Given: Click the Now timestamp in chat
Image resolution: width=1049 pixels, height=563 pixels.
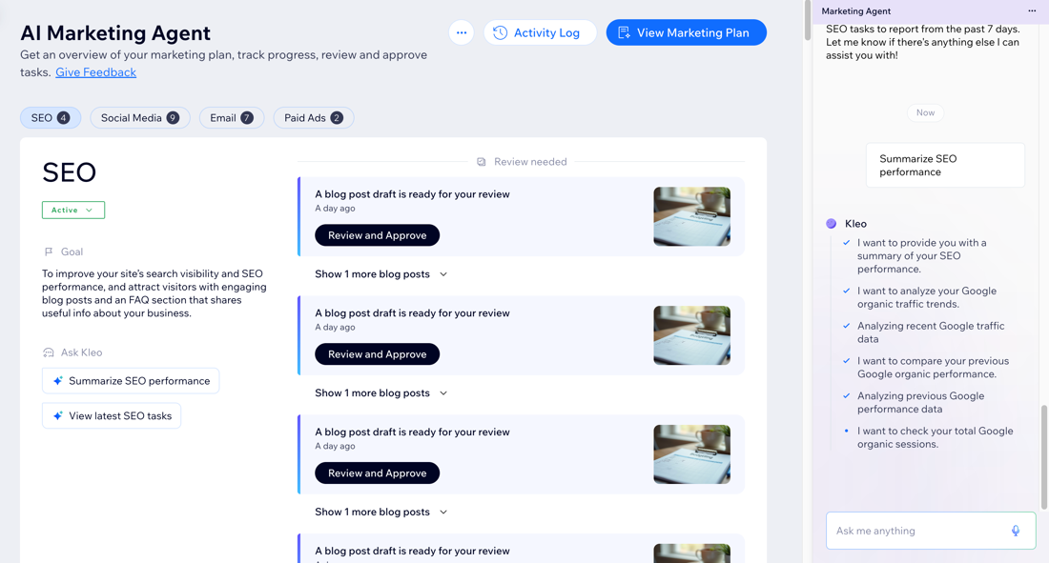Looking at the screenshot, I should [x=925, y=112].
